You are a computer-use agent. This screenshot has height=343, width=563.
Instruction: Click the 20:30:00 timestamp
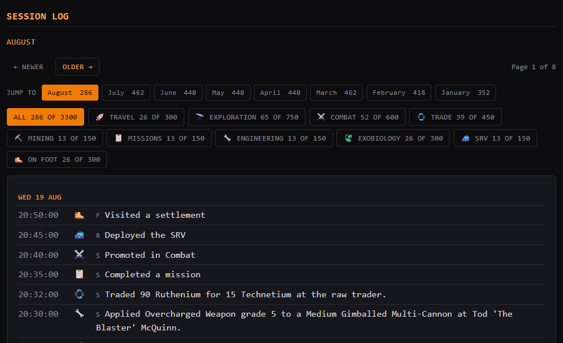[38, 314]
